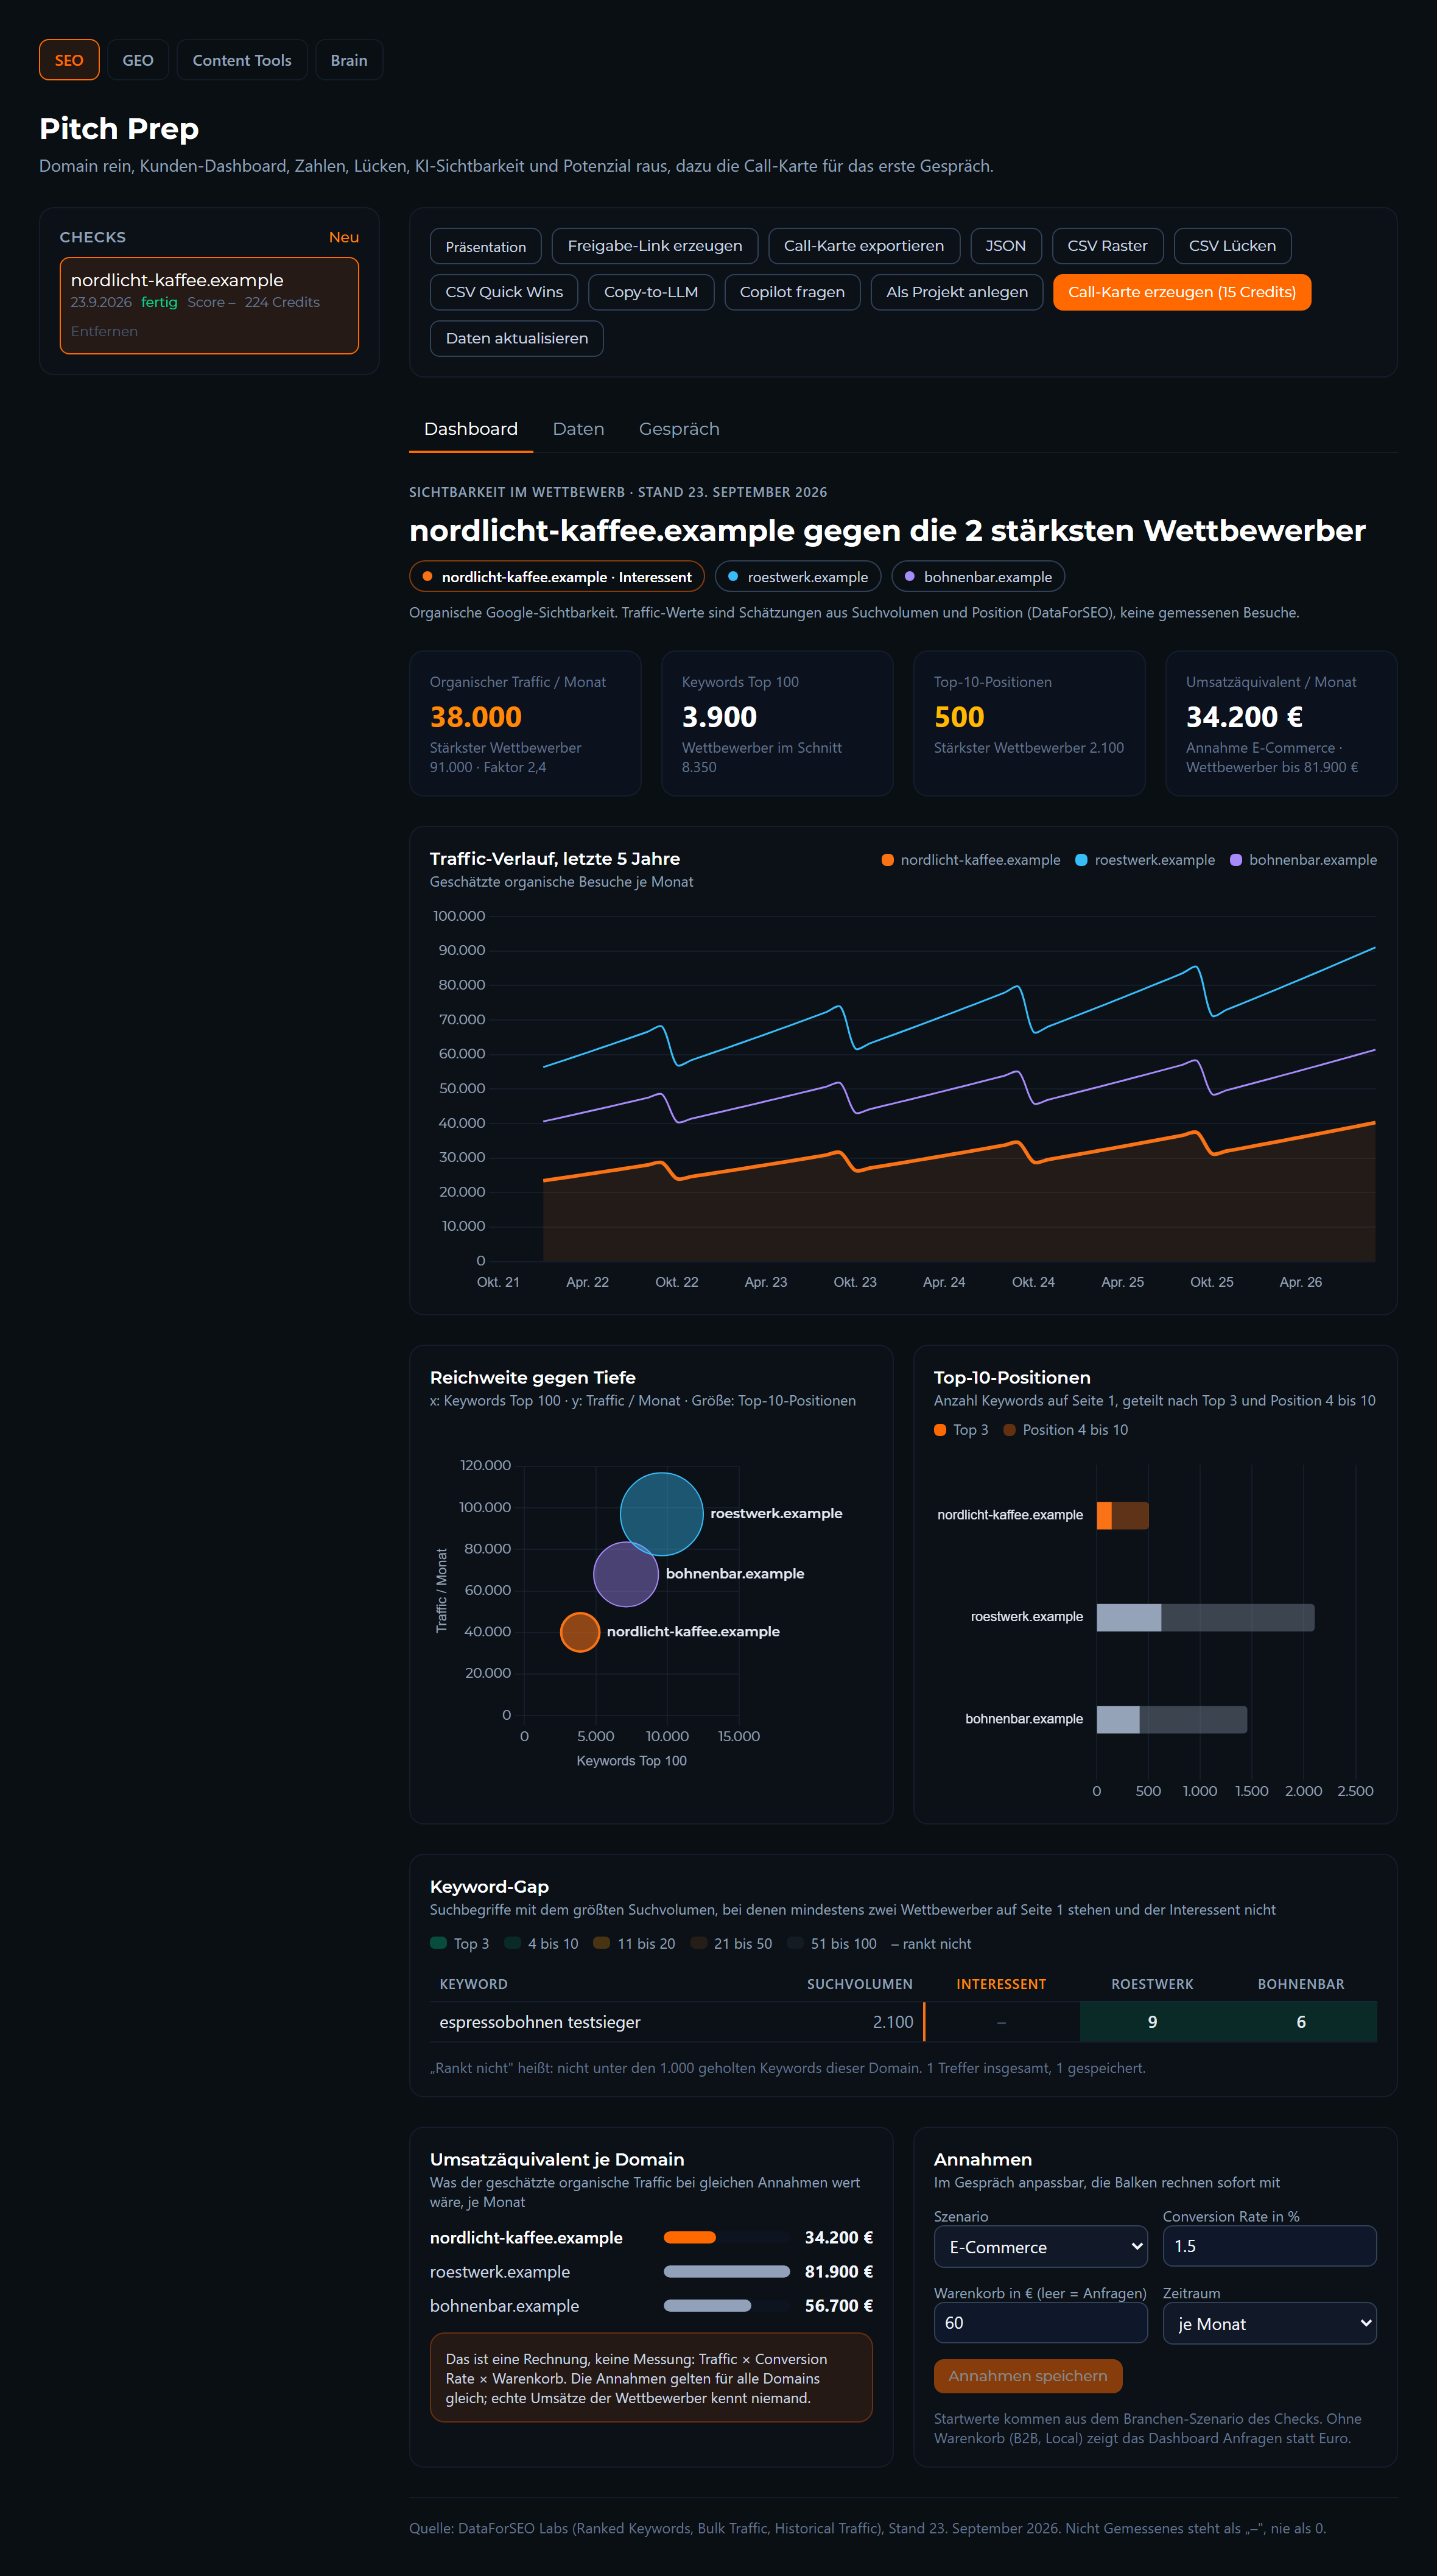Click the nordlicht-kaffee.example 34.200 € revenue bar
This screenshot has height=2576, width=1437.
point(690,2238)
